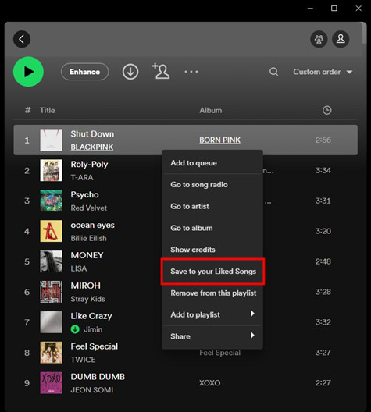This screenshot has width=371, height=412.
Task: Choose Remove from this playlist
Action: point(212,293)
